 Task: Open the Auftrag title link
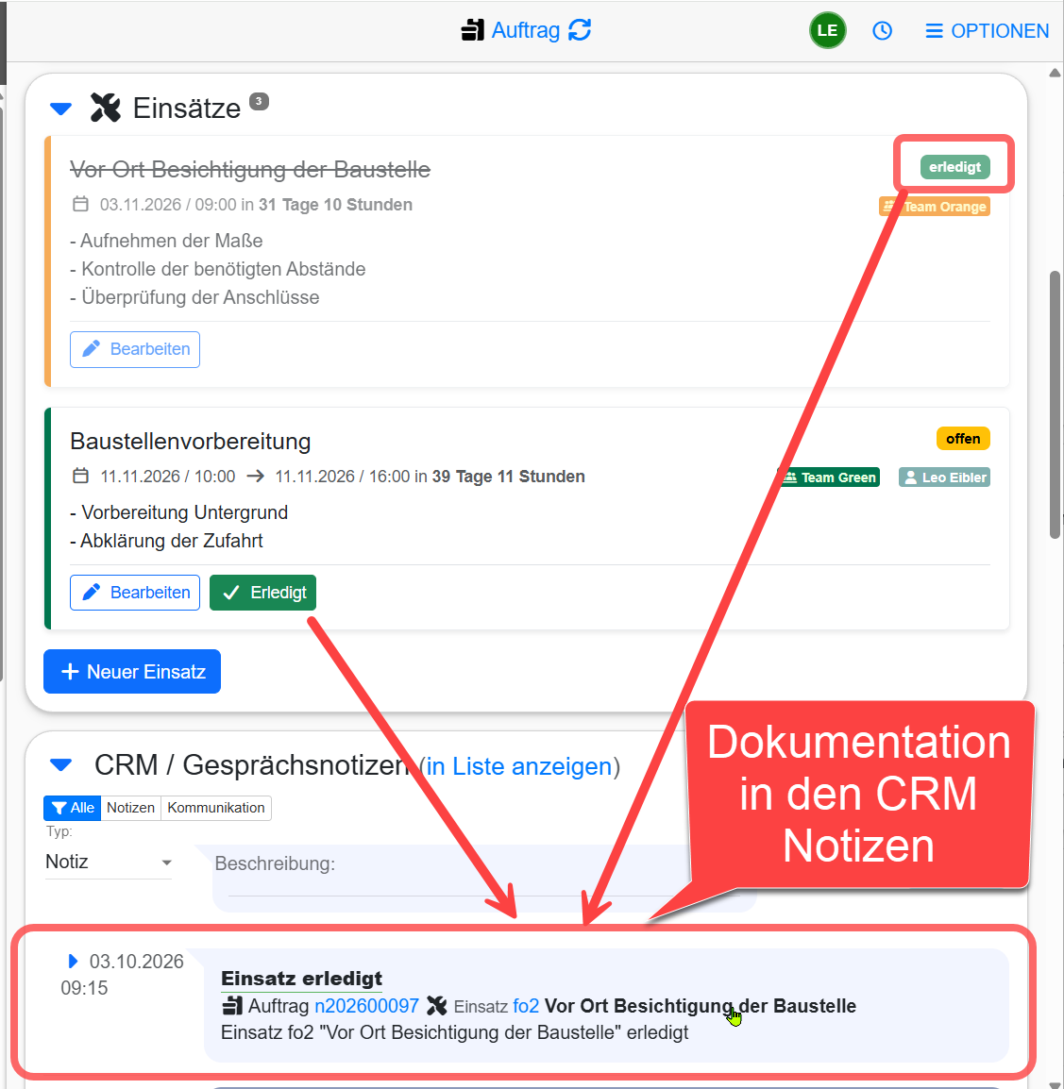[526, 30]
